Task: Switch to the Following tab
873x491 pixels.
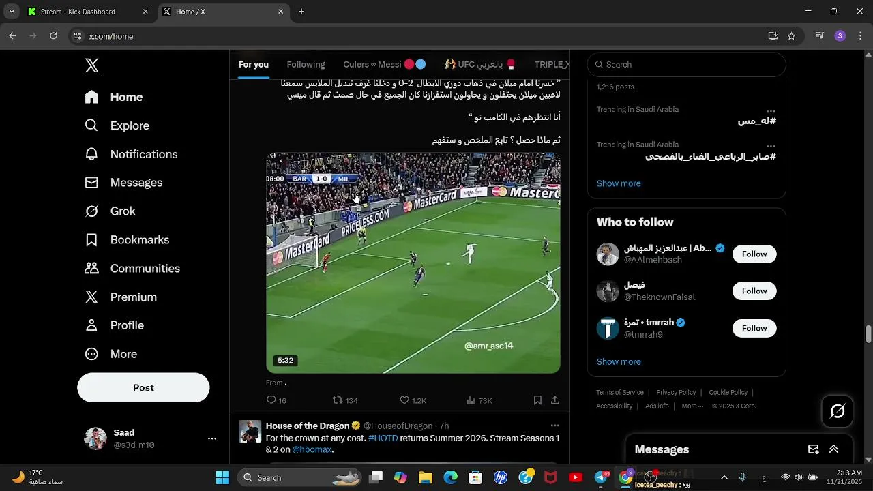Action: click(x=306, y=65)
